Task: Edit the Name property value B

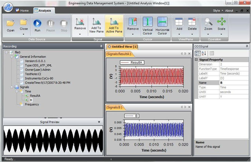Action: (x=234, y=83)
